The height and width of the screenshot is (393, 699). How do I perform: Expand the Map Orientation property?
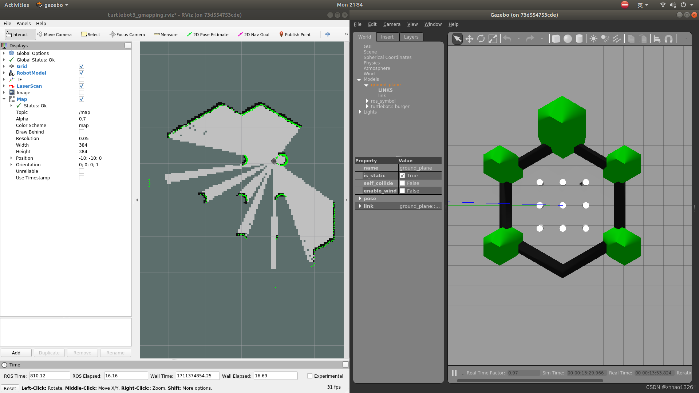tap(11, 164)
